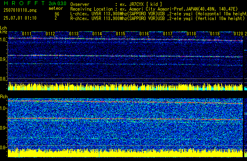This screenshot has height=161, width=247.
Task: Click the 'meteor' label
Action: coord(56,8)
